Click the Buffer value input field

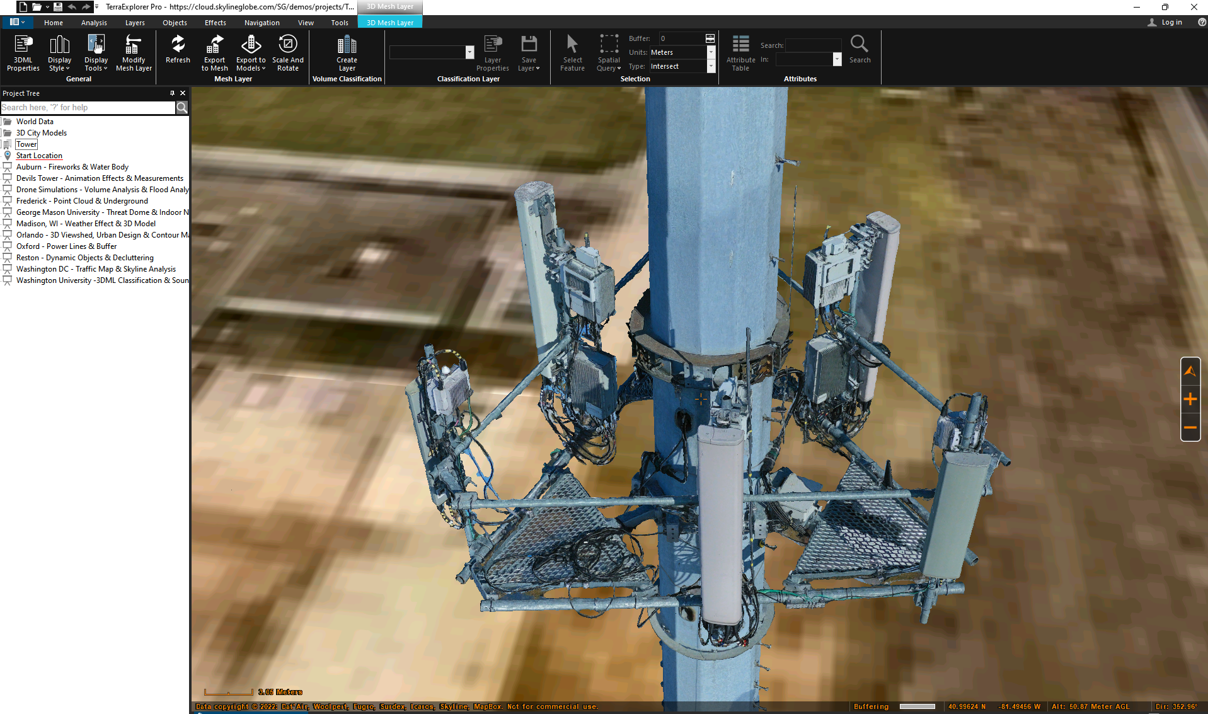[x=682, y=38]
